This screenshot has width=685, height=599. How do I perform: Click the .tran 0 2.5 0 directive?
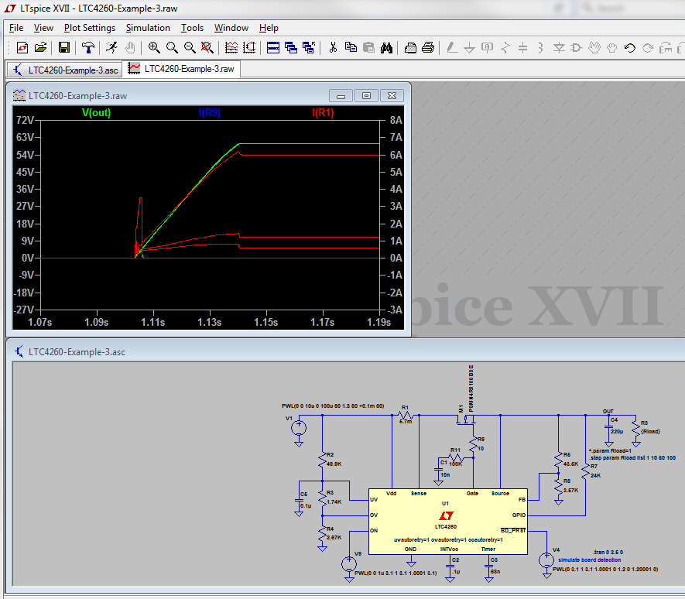(608, 553)
